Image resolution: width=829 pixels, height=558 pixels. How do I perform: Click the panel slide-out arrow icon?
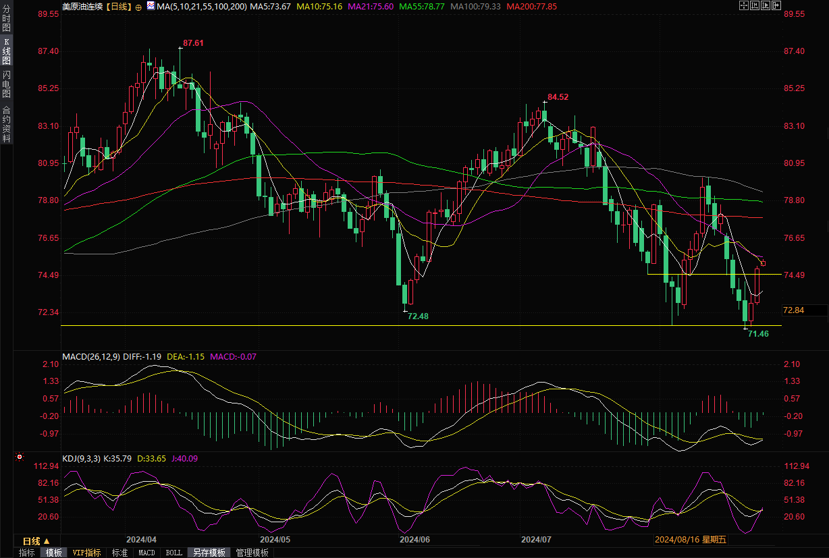(776, 5)
